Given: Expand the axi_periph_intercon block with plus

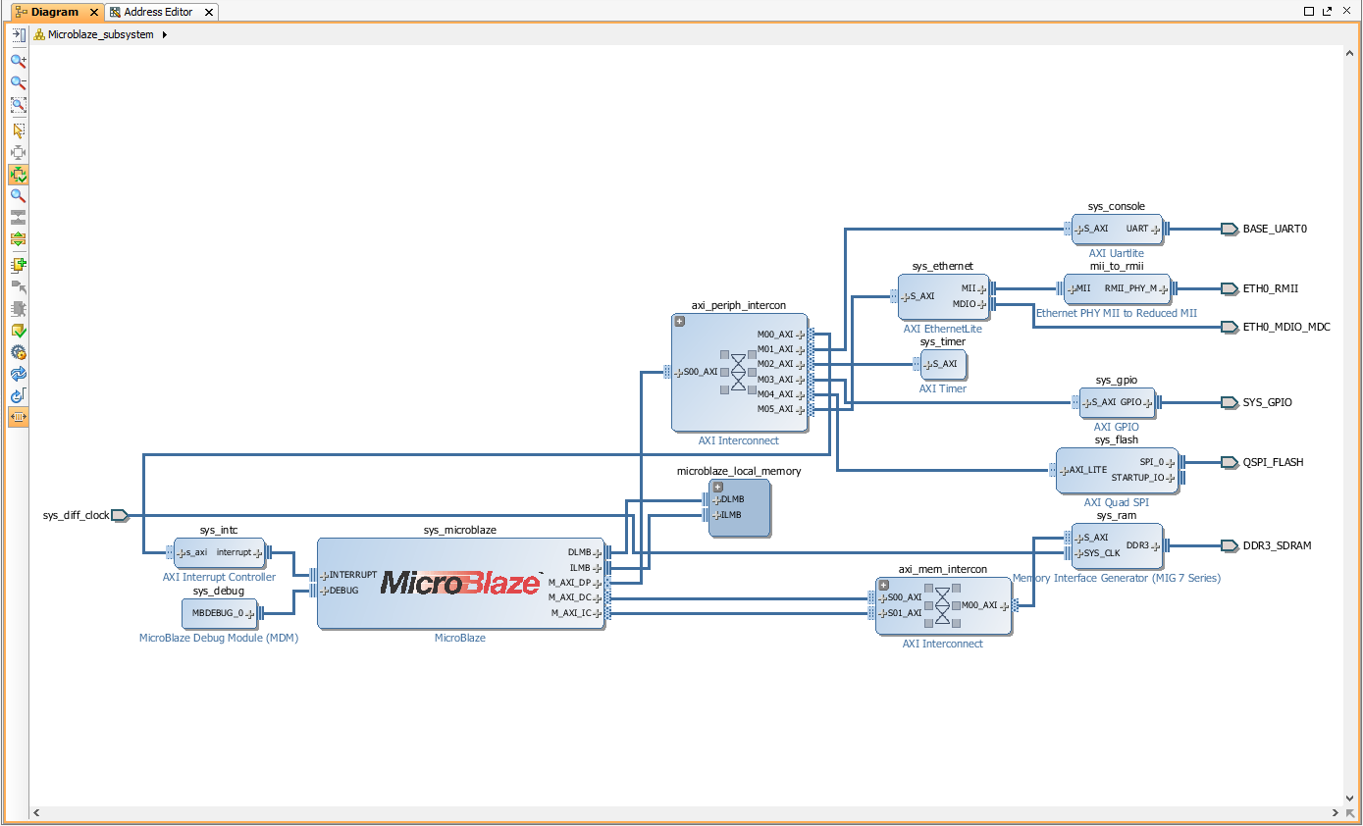Looking at the screenshot, I should [x=679, y=321].
